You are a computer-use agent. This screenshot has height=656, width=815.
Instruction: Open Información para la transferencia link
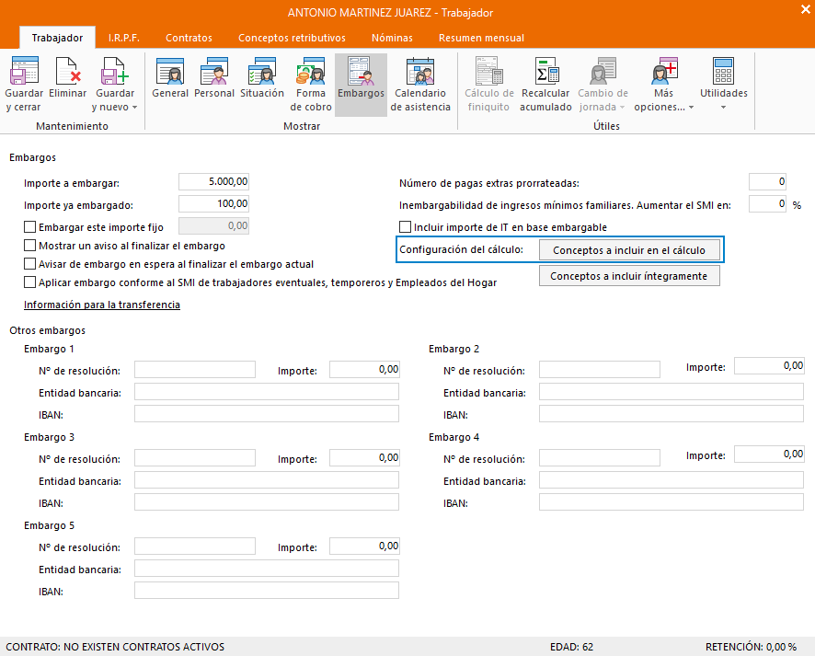pyautogui.click(x=101, y=305)
